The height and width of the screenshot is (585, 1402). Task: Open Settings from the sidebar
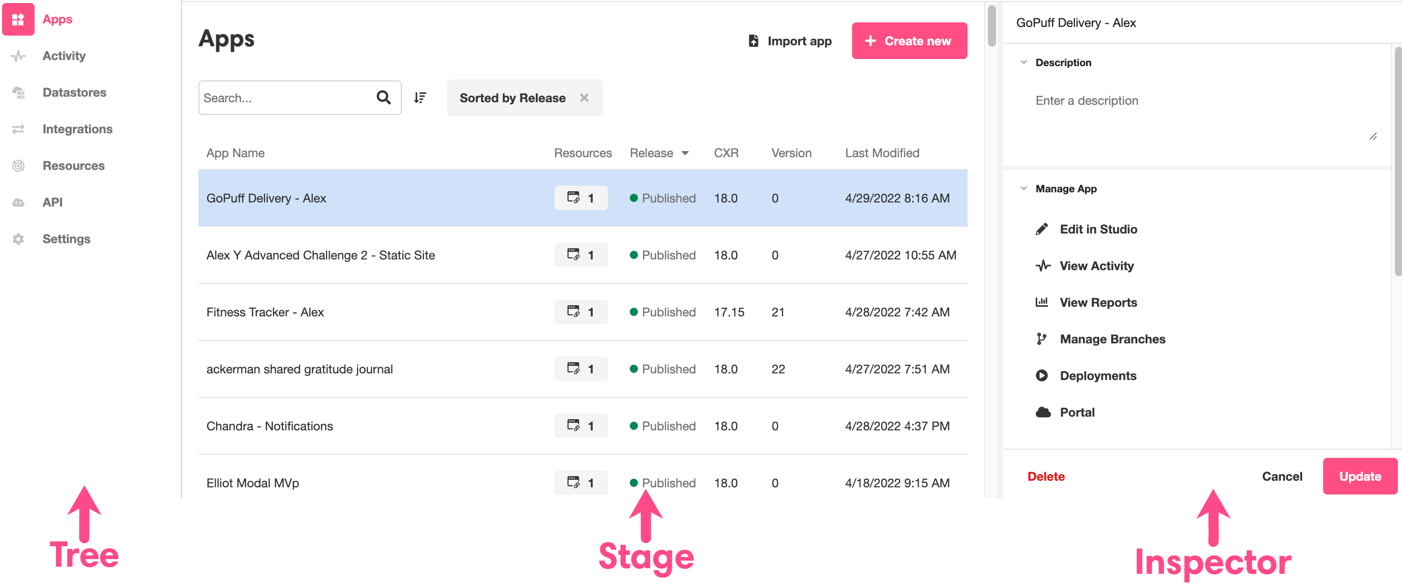point(67,239)
